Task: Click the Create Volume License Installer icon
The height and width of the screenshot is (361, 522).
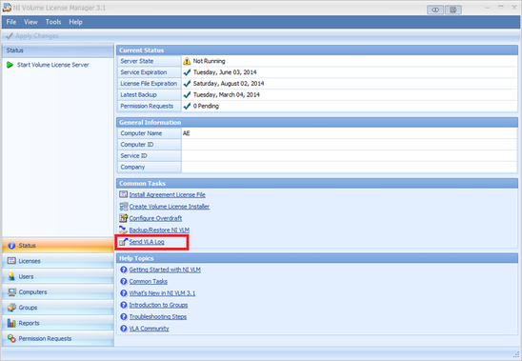Action: pos(124,207)
